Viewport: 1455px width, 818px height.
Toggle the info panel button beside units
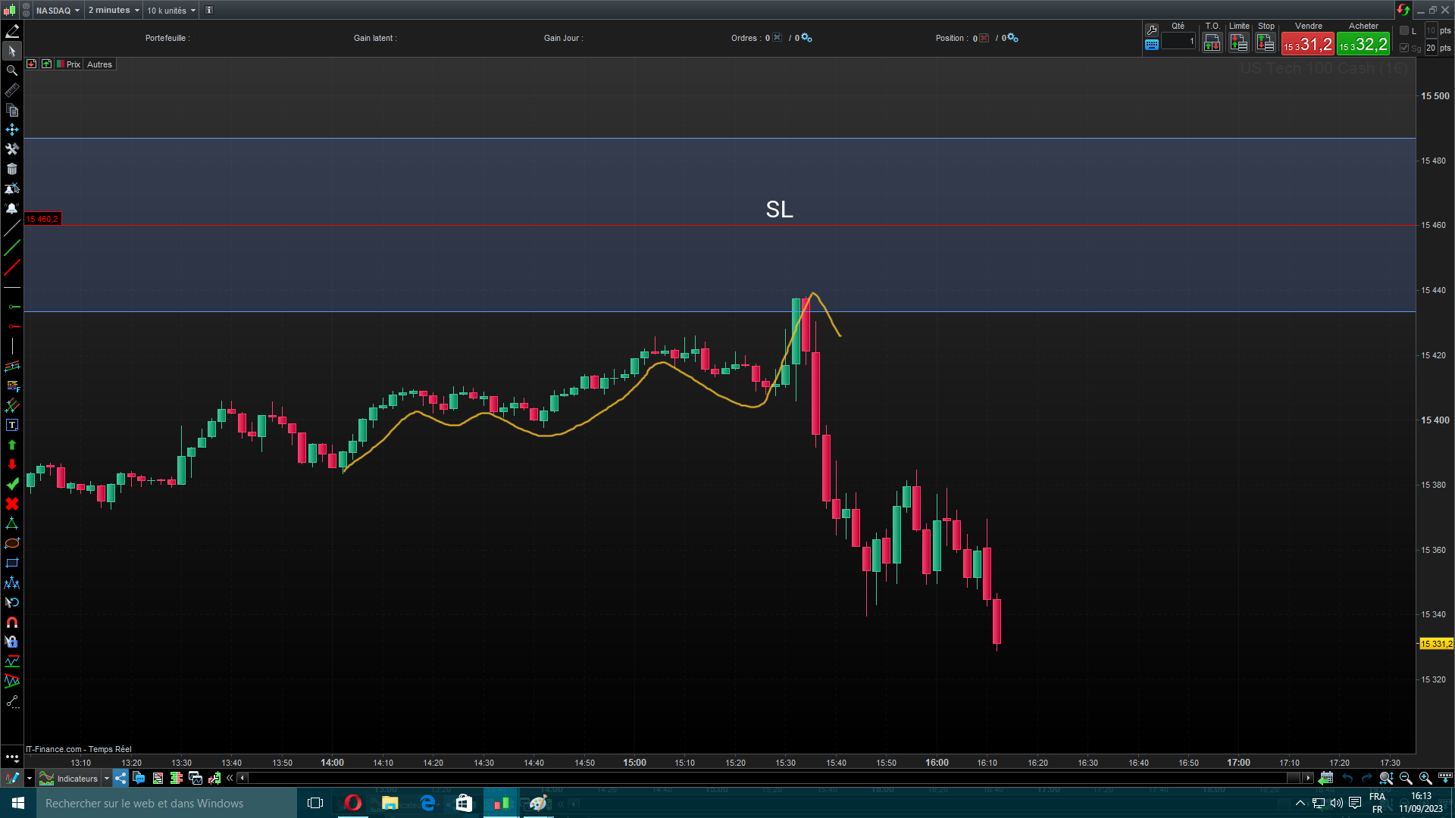[x=209, y=10]
